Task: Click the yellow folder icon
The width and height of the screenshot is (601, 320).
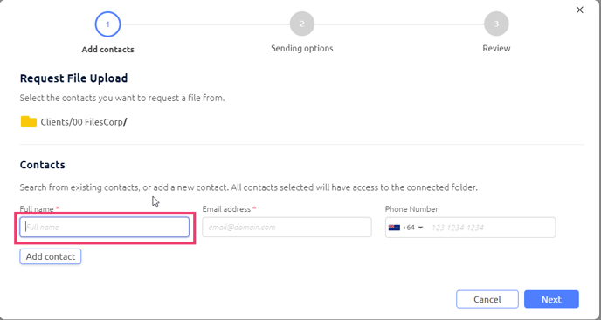Action: 28,122
